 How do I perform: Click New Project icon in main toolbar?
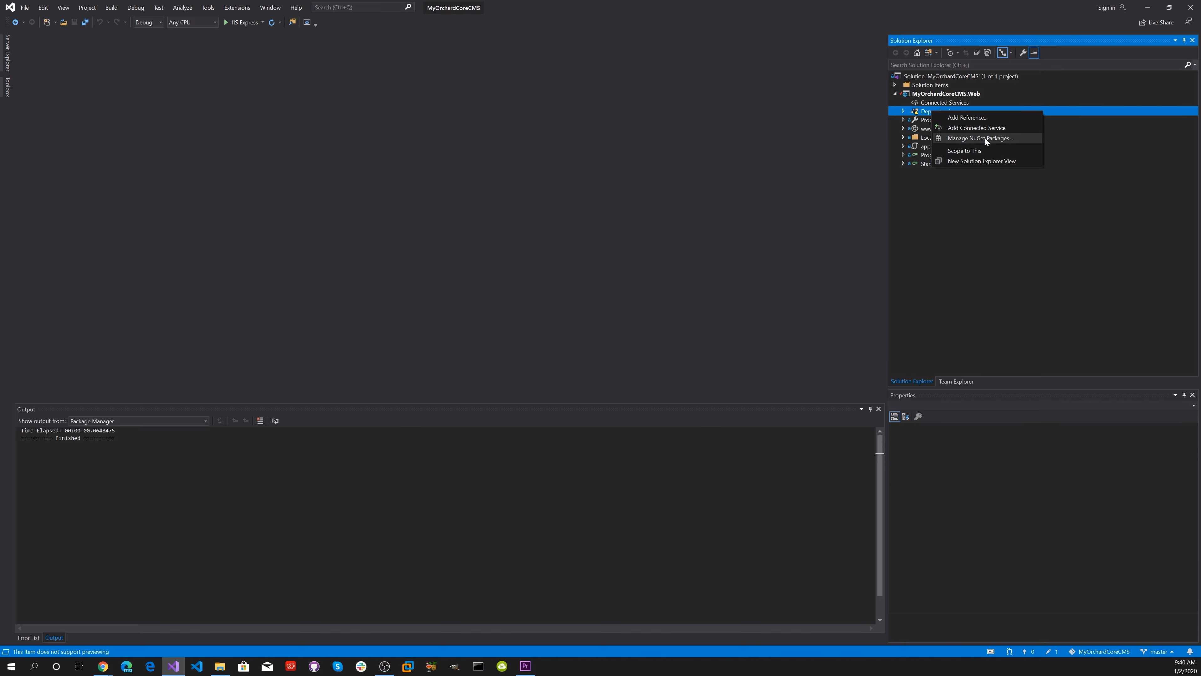click(47, 23)
